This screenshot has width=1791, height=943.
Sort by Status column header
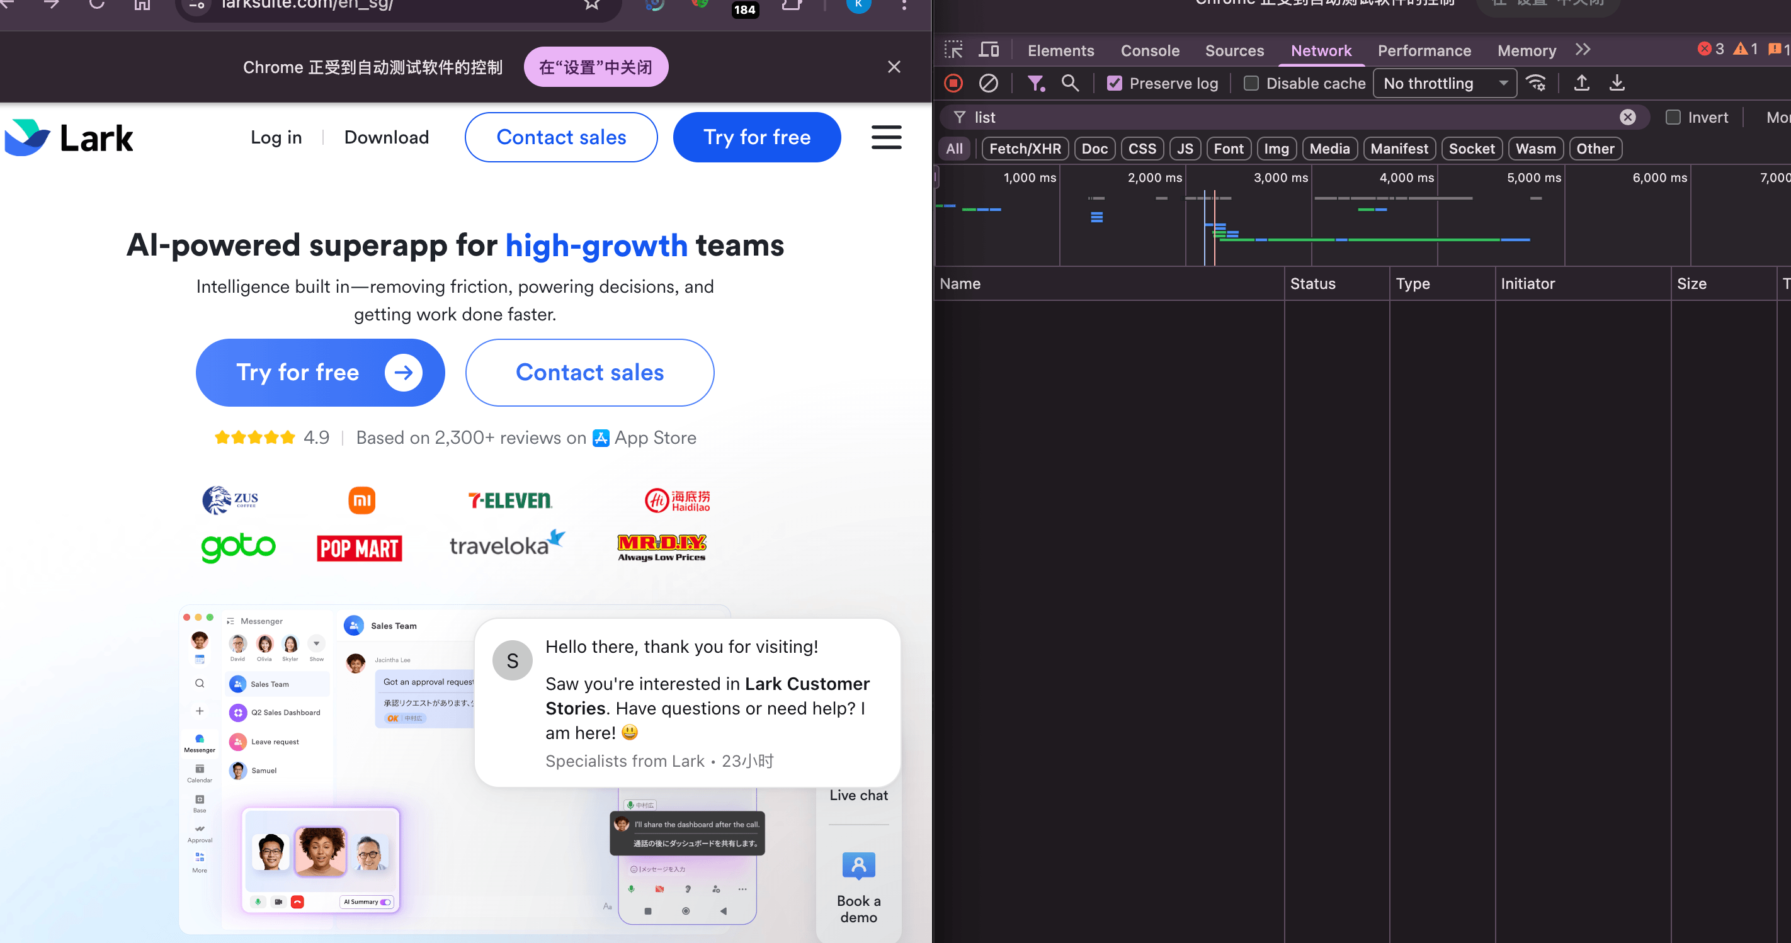tap(1337, 283)
